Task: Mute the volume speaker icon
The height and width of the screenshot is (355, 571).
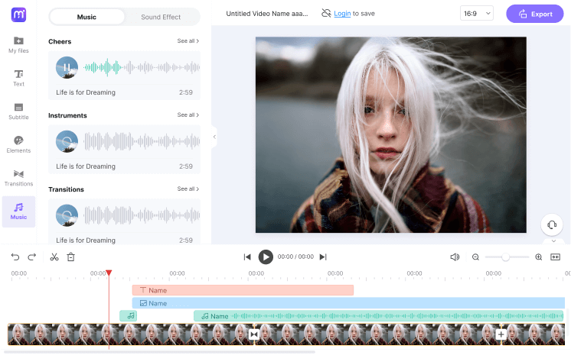Action: coord(455,257)
